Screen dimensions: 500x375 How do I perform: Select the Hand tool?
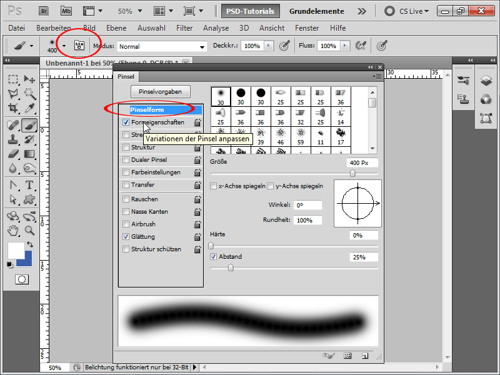[13, 230]
